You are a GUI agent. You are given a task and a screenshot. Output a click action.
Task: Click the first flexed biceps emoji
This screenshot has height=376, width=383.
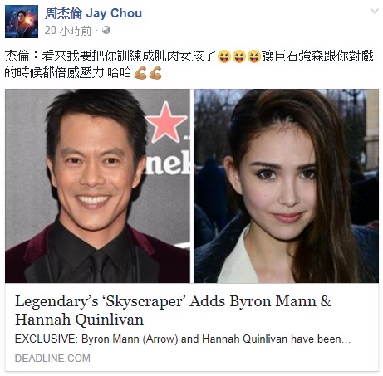tap(140, 73)
